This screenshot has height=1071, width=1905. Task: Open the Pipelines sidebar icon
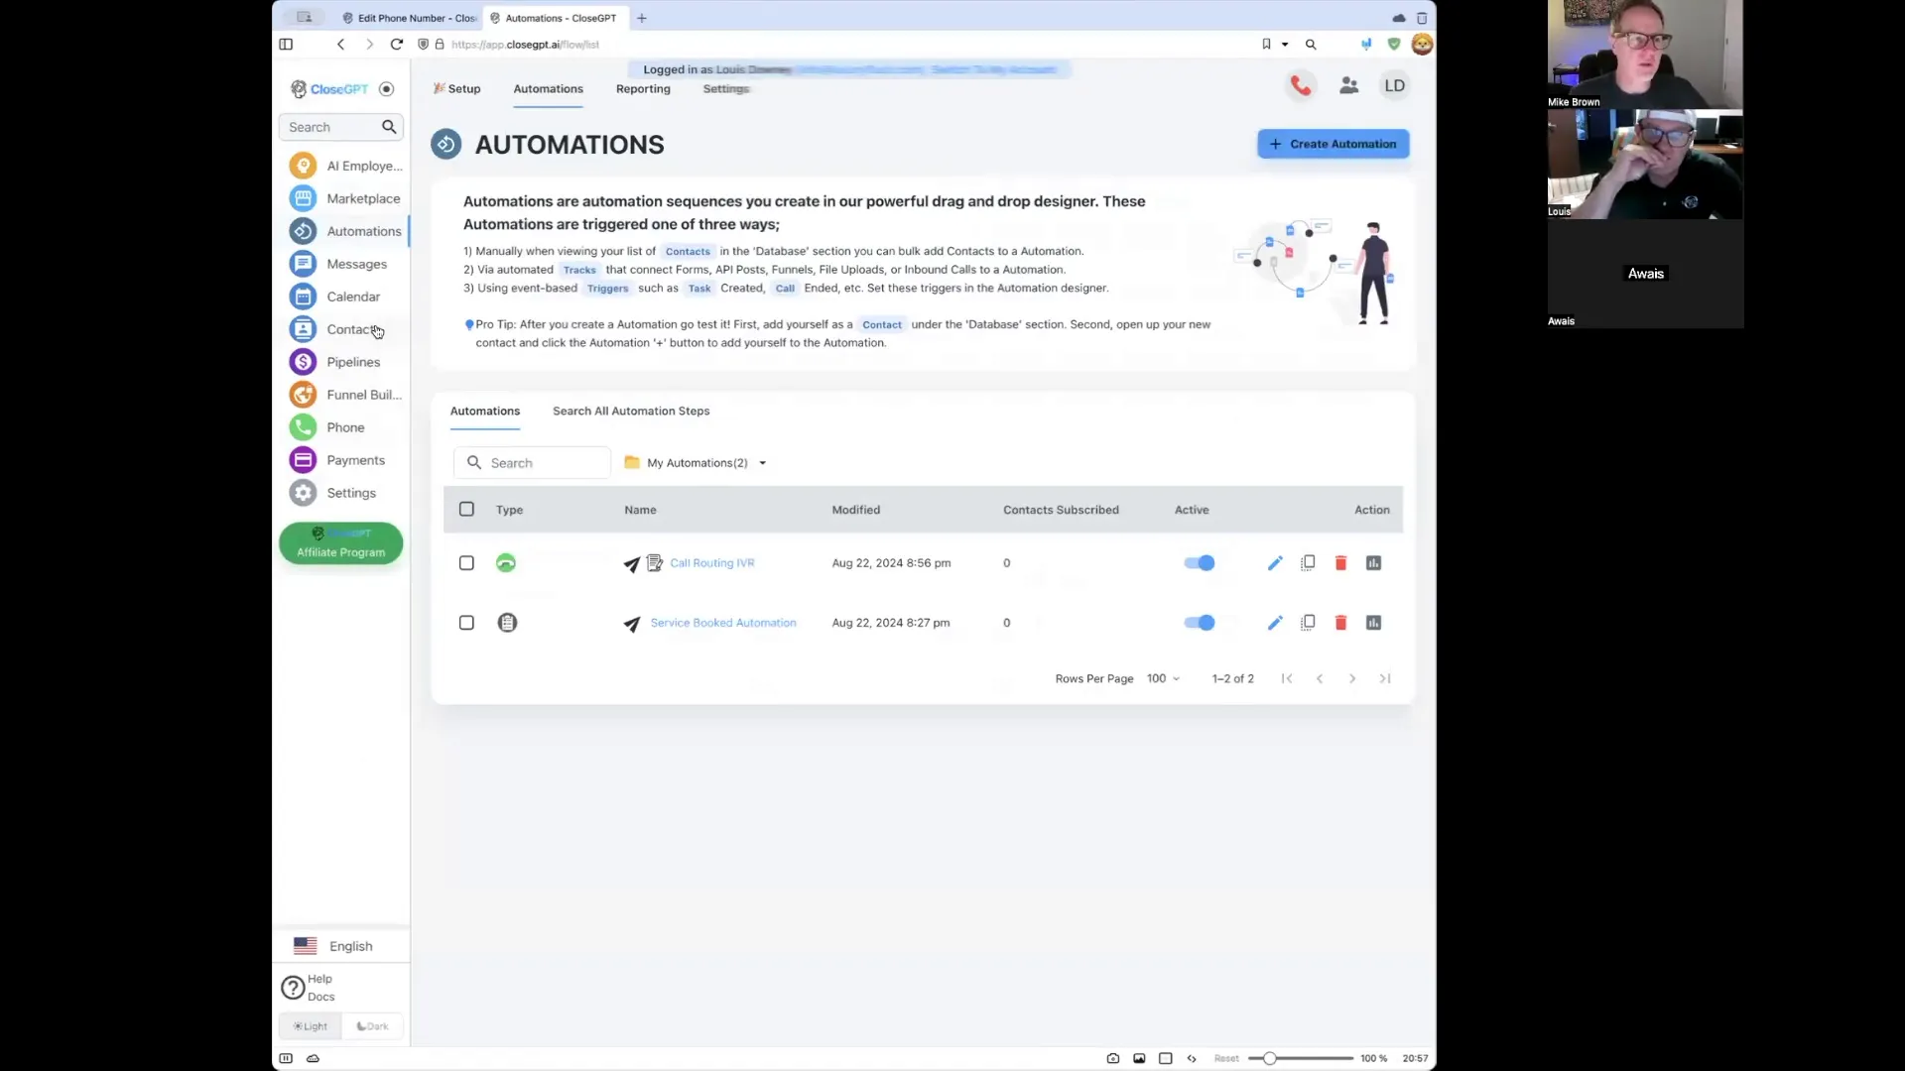point(303,362)
